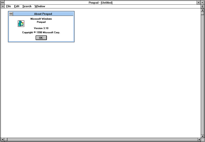The width and height of the screenshot is (205, 142).
Task: Click OK in About Penpad dialog
Action: coord(41,38)
